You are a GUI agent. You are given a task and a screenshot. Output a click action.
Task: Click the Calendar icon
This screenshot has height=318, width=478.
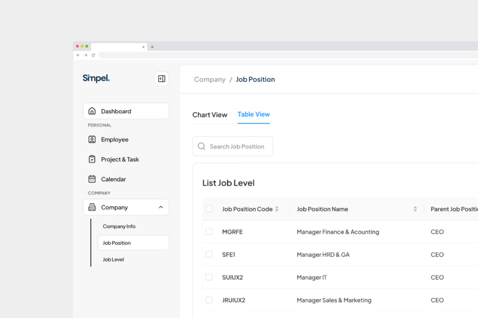[92, 179]
